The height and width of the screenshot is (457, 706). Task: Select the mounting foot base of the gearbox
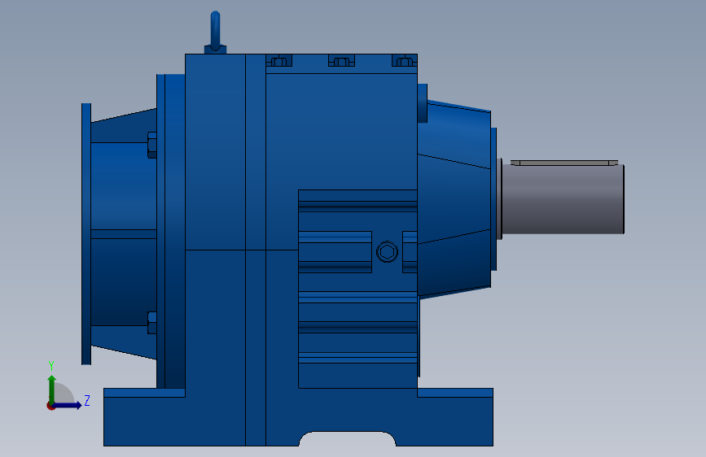[x=298, y=417]
